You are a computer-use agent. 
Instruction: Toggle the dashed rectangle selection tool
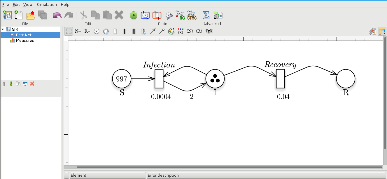(x=69, y=31)
